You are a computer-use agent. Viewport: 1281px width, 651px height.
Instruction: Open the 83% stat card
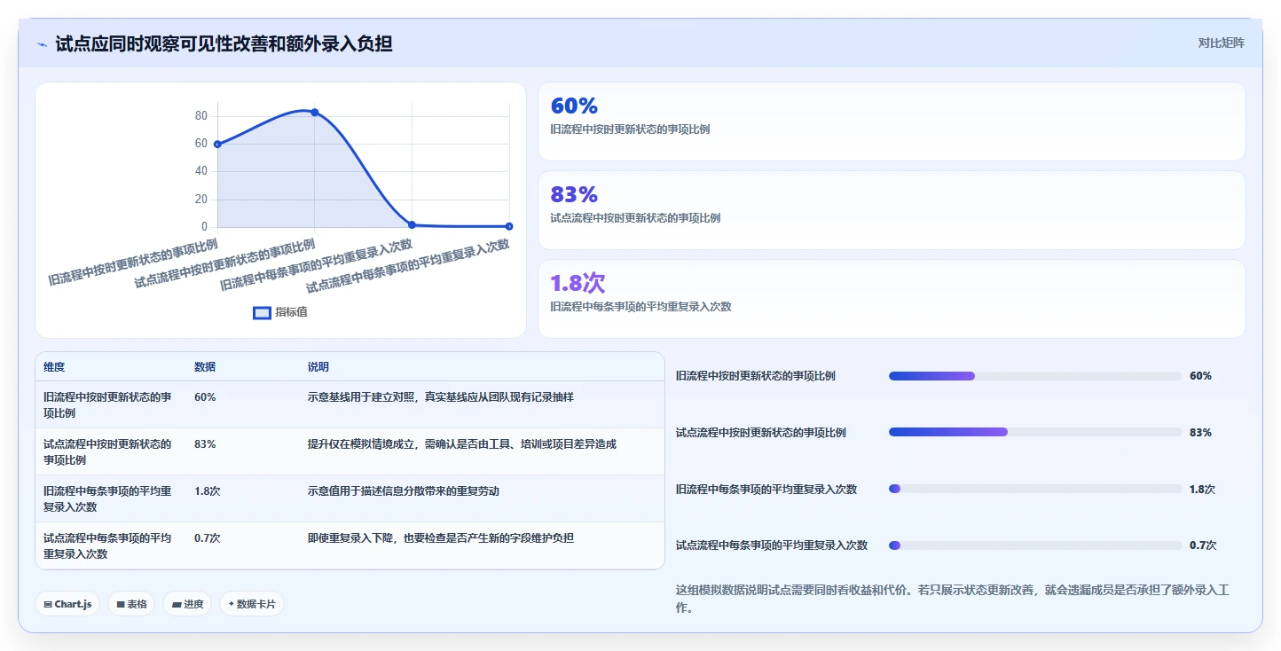[x=892, y=210]
